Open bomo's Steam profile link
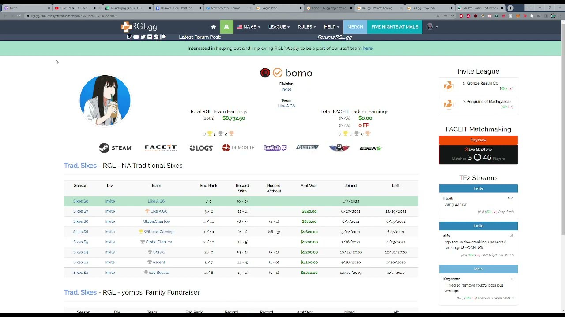 coord(115,148)
